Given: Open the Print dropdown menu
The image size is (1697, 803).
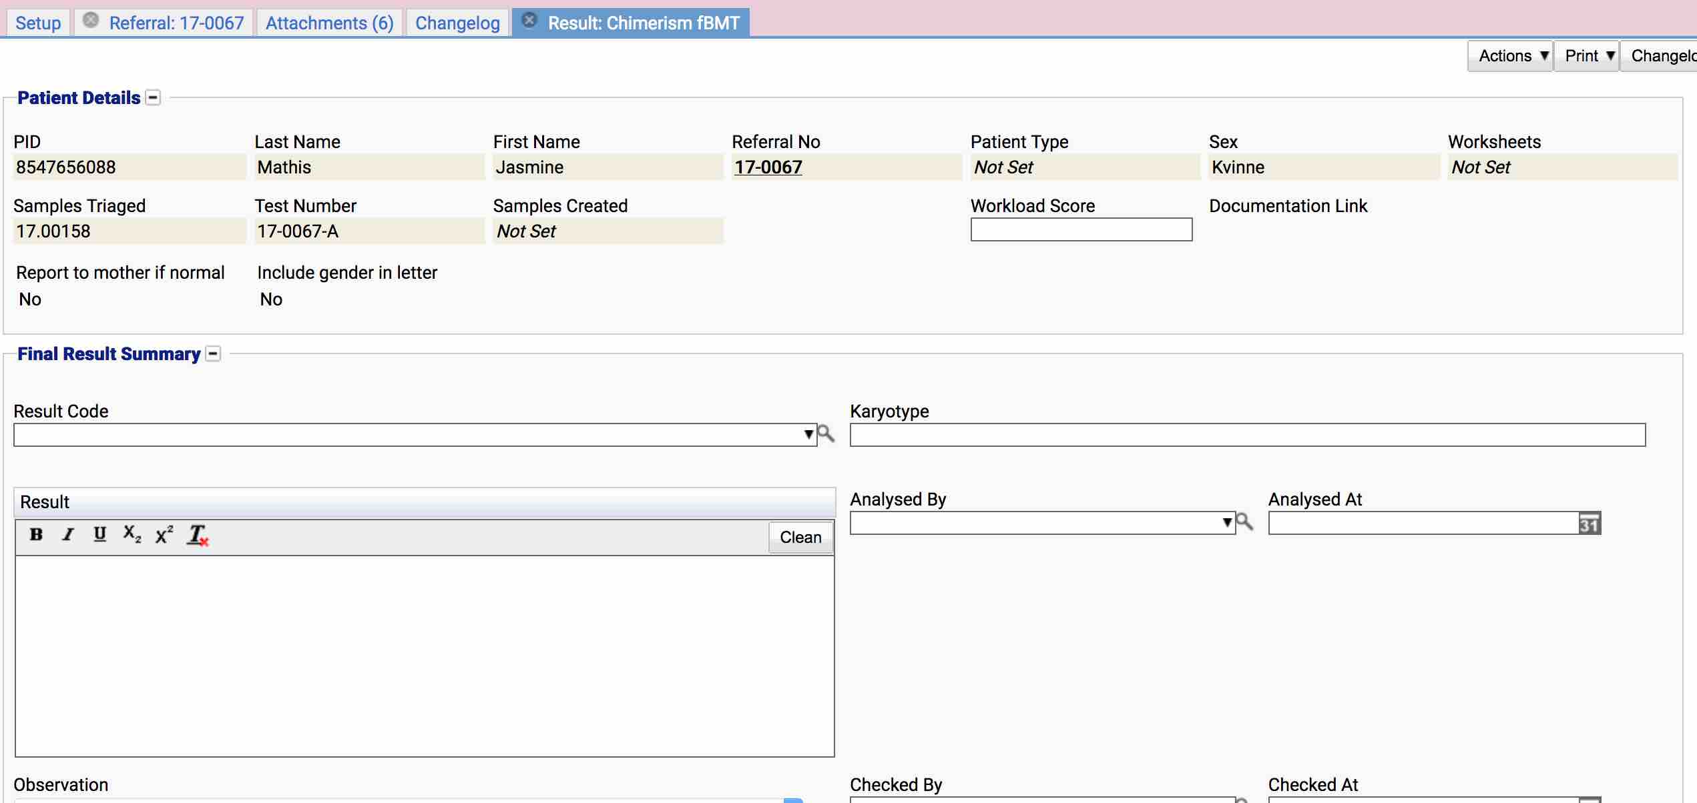Looking at the screenshot, I should [x=1587, y=56].
